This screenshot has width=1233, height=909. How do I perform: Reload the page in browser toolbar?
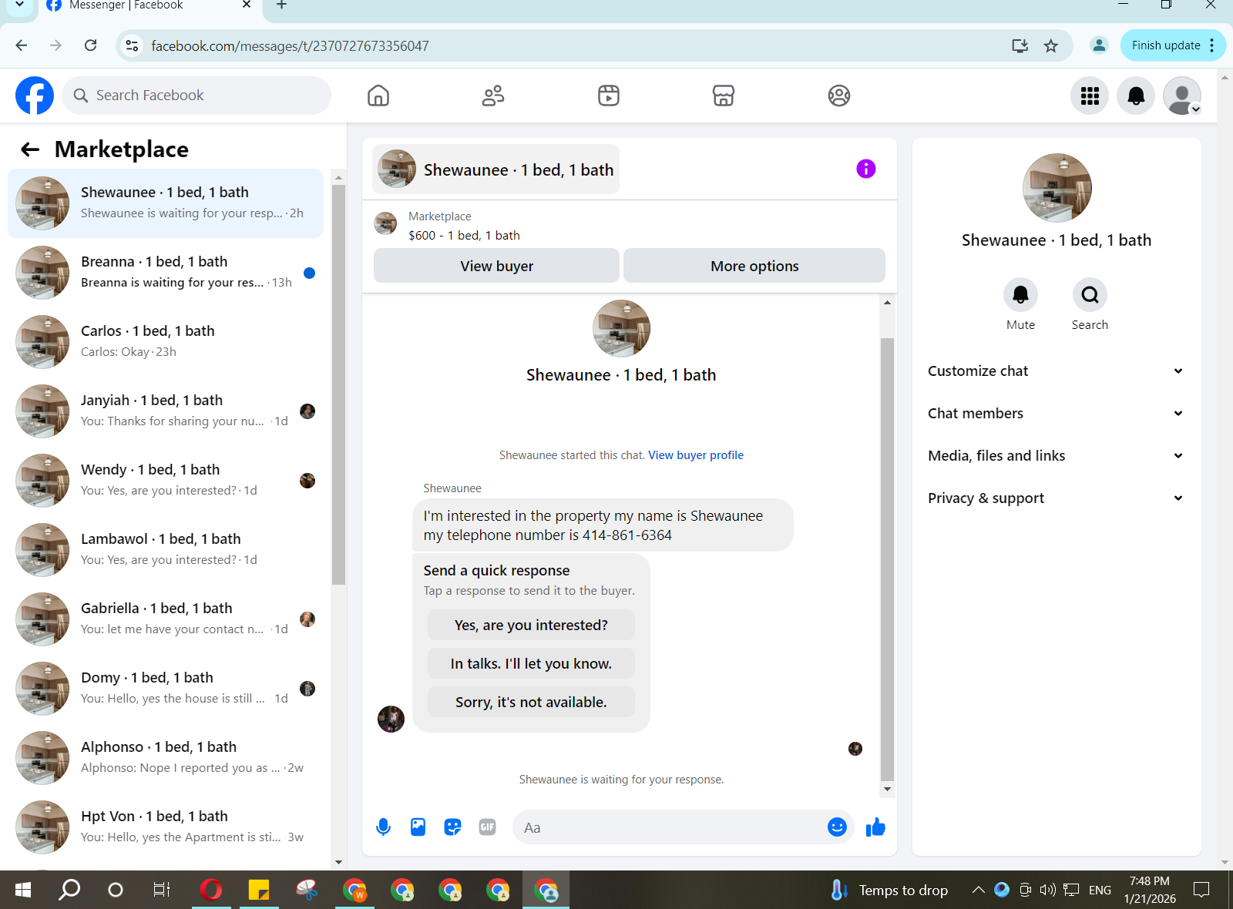click(91, 45)
